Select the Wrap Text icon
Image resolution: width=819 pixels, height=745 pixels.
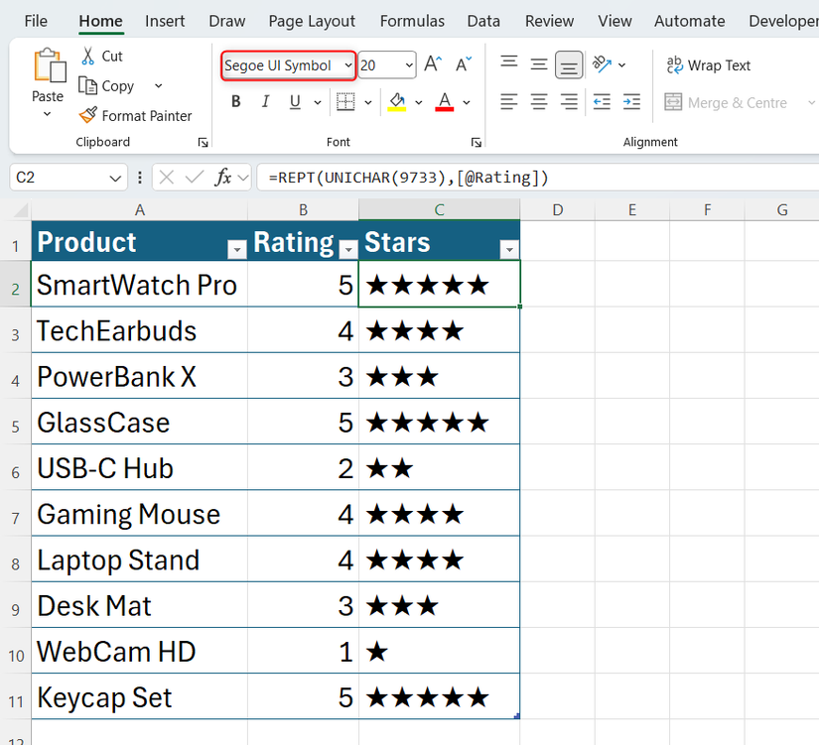click(675, 64)
